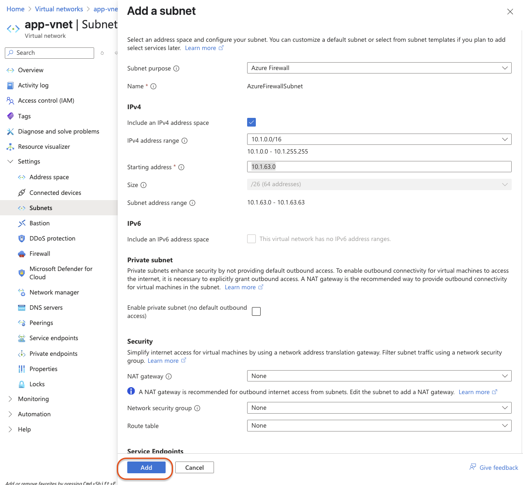Click the Service endpoints icon
This screenshot has height=485, width=523.
point(21,338)
